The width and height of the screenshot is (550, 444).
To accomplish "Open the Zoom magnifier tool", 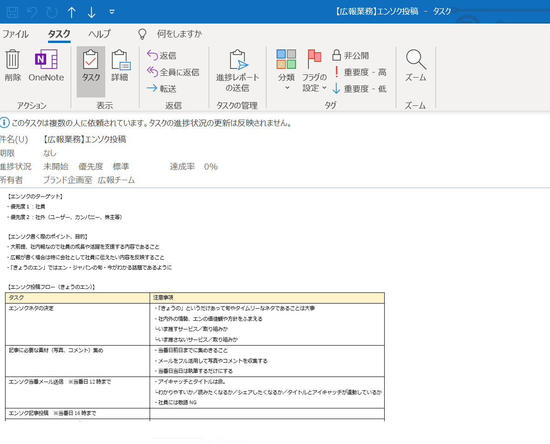I will 415,66.
